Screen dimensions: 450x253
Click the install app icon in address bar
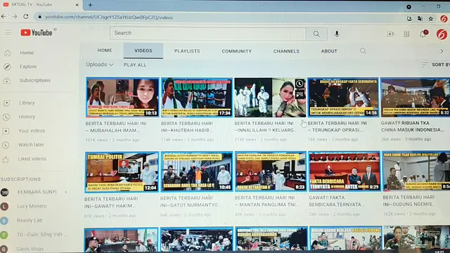[x=409, y=19]
